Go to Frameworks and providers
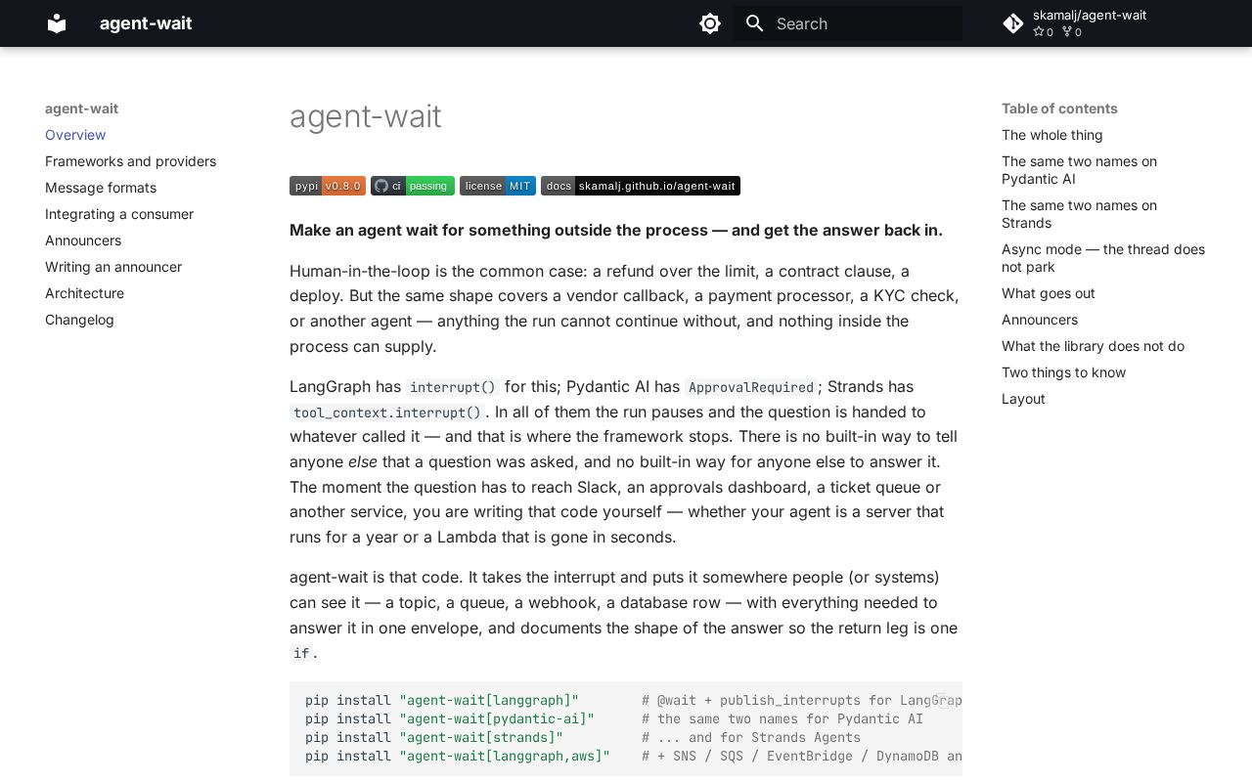The height and width of the screenshot is (782, 1252). (130, 161)
